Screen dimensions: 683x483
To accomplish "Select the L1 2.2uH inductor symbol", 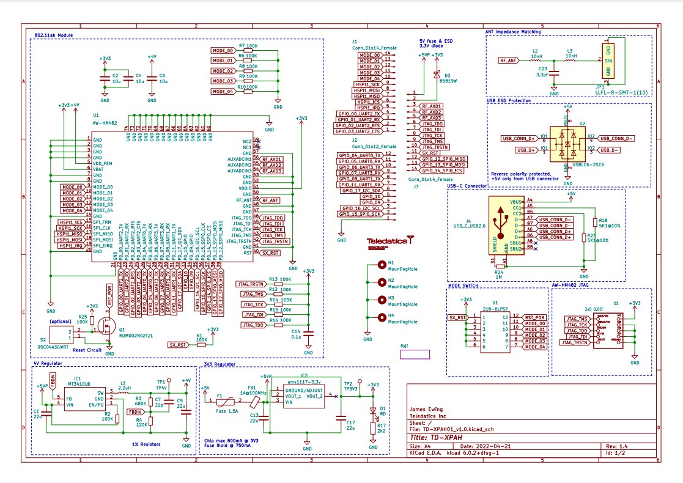I will click(124, 393).
